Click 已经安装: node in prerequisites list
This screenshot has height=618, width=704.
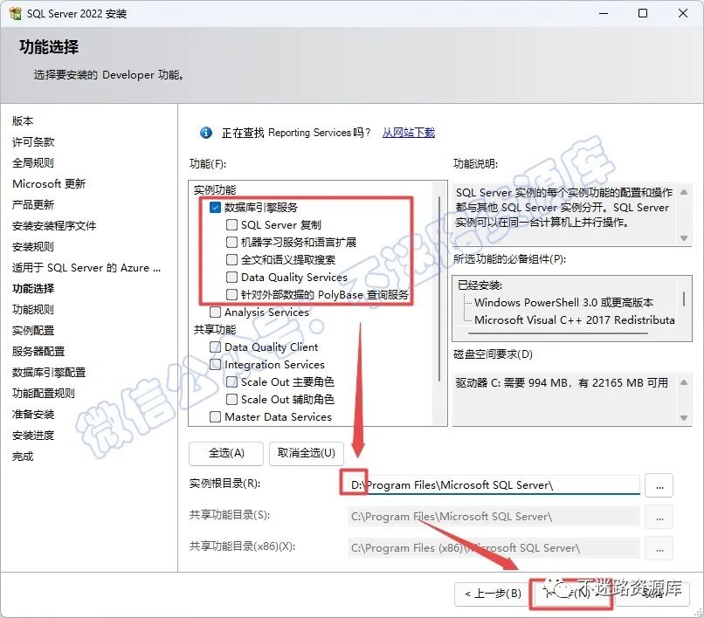(480, 285)
